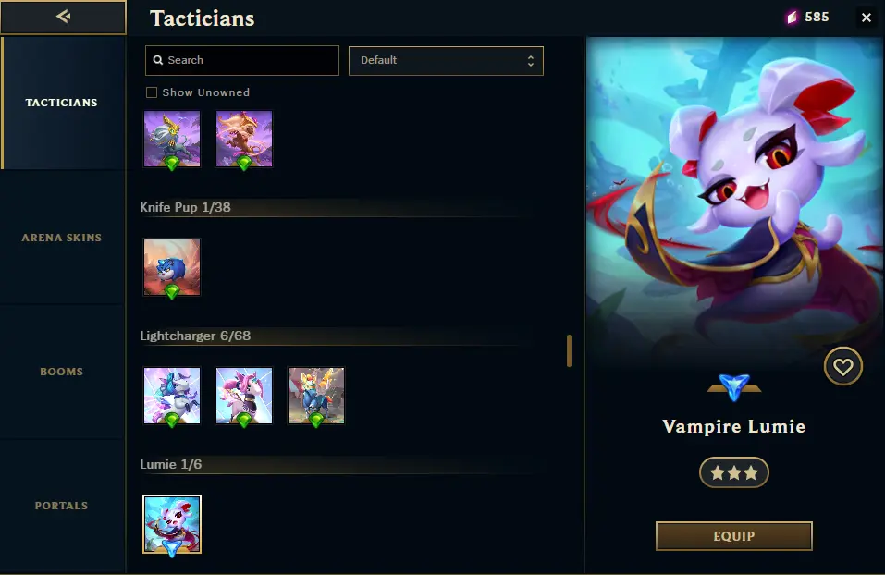Choose the pink-maned Lightcharger tactician

coord(244,396)
